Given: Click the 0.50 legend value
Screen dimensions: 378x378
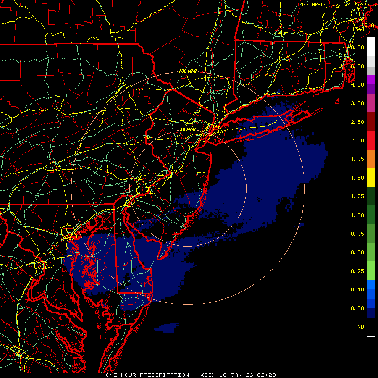Looking at the screenshot, I should (357, 252).
